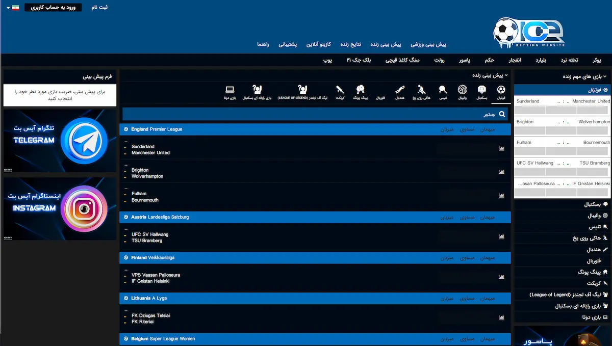Image resolution: width=612 pixels, height=346 pixels.
Task: Toggle the England Premier League header
Action: click(315, 129)
